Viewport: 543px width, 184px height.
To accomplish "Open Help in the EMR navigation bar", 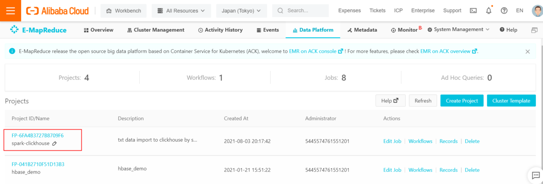I will 509,30.
